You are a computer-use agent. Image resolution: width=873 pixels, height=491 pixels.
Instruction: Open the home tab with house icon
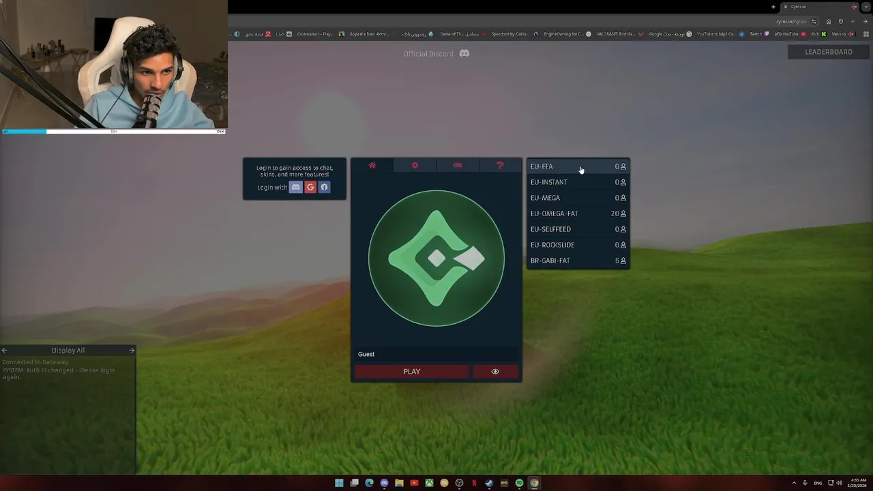tap(372, 165)
